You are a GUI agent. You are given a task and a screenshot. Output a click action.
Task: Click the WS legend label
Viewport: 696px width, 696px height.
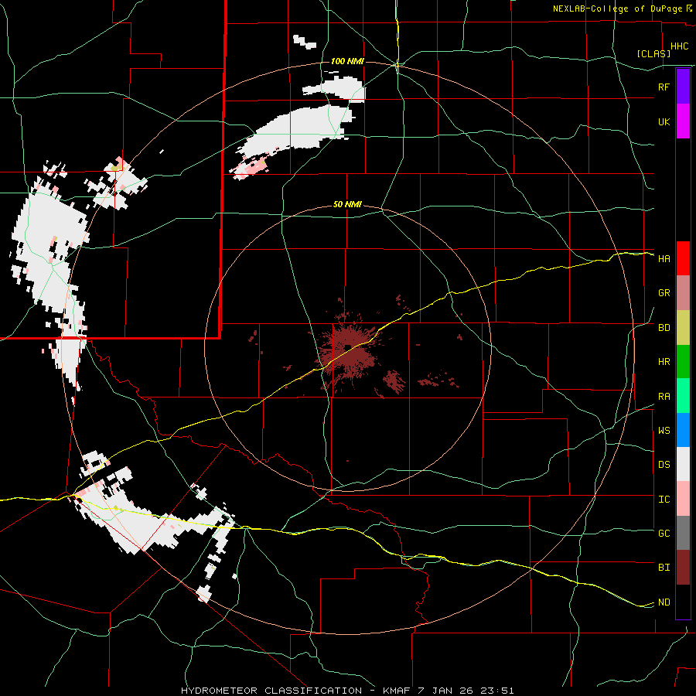(x=664, y=431)
